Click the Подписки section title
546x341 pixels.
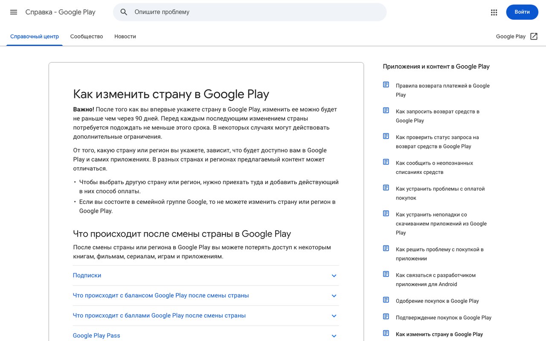point(87,275)
